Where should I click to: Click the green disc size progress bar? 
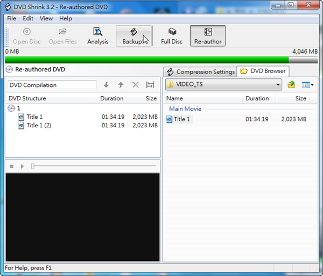pyautogui.click(x=161, y=60)
